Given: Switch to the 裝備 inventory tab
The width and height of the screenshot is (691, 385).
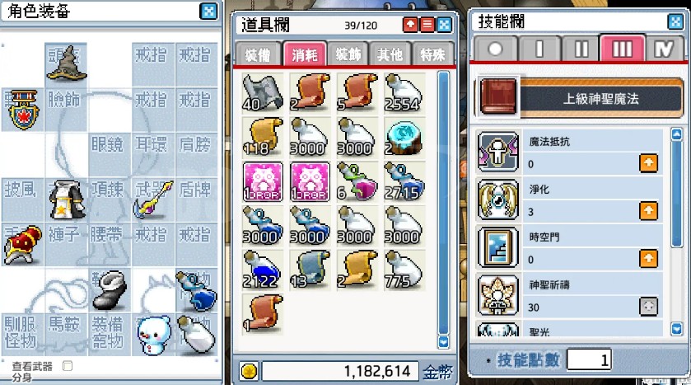Looking at the screenshot, I should [x=258, y=54].
